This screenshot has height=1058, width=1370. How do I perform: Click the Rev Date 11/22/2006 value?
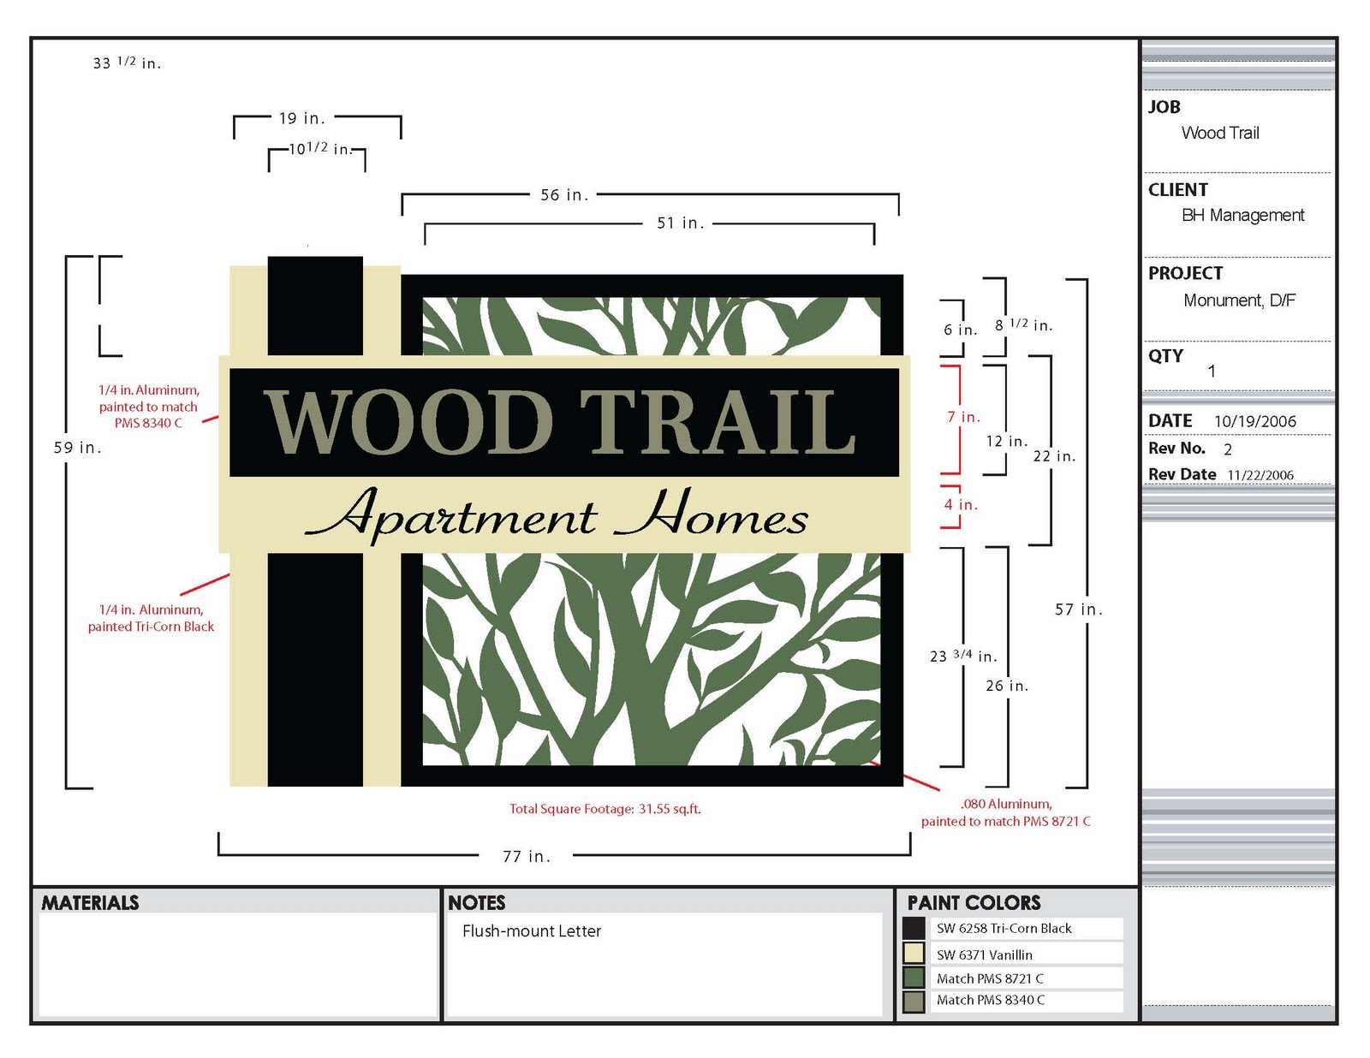(x=1260, y=473)
